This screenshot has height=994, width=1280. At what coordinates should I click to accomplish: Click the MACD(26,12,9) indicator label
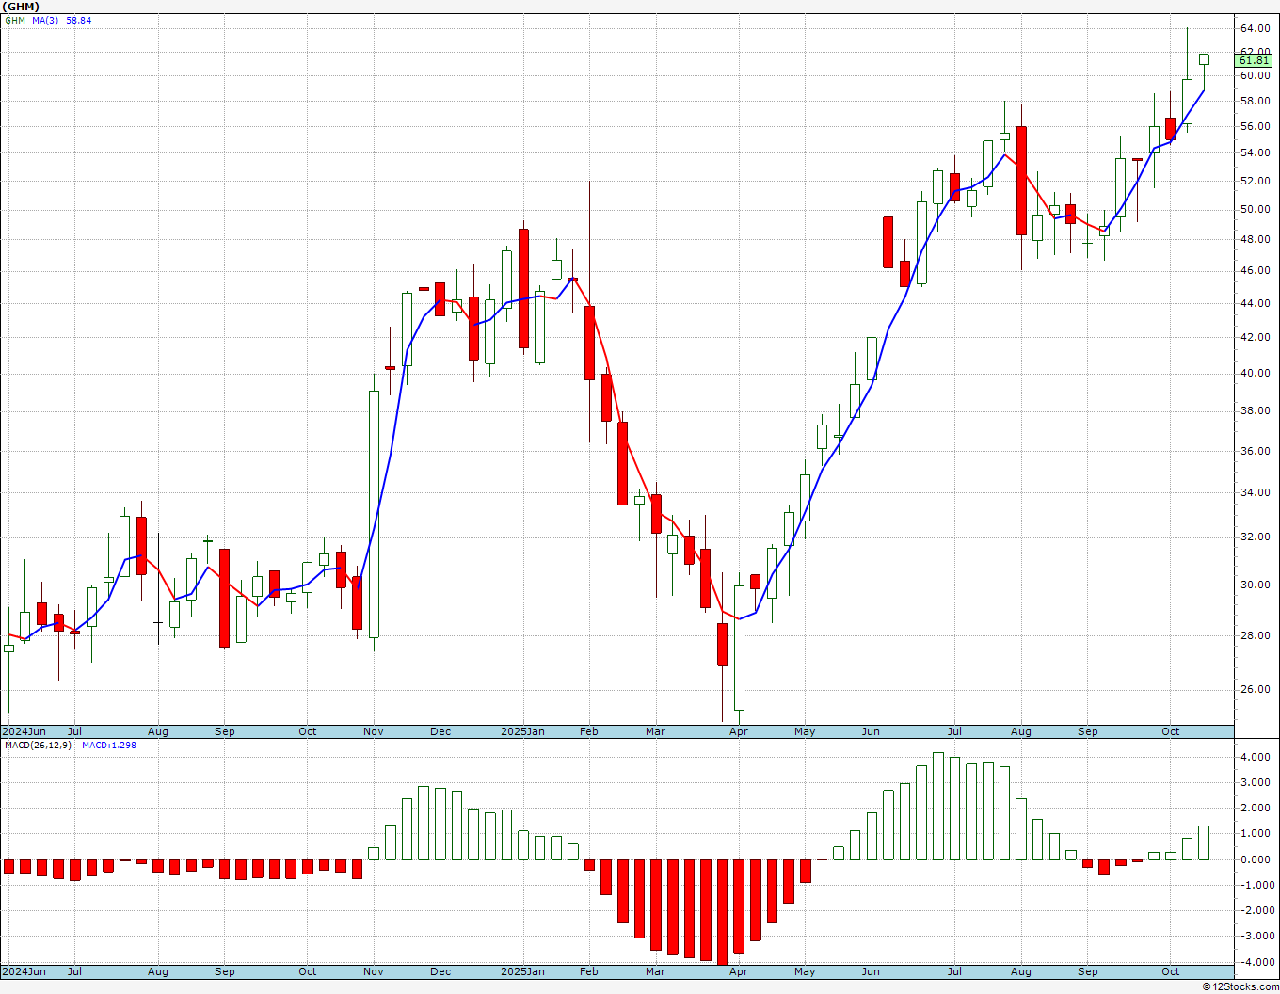coord(39,745)
